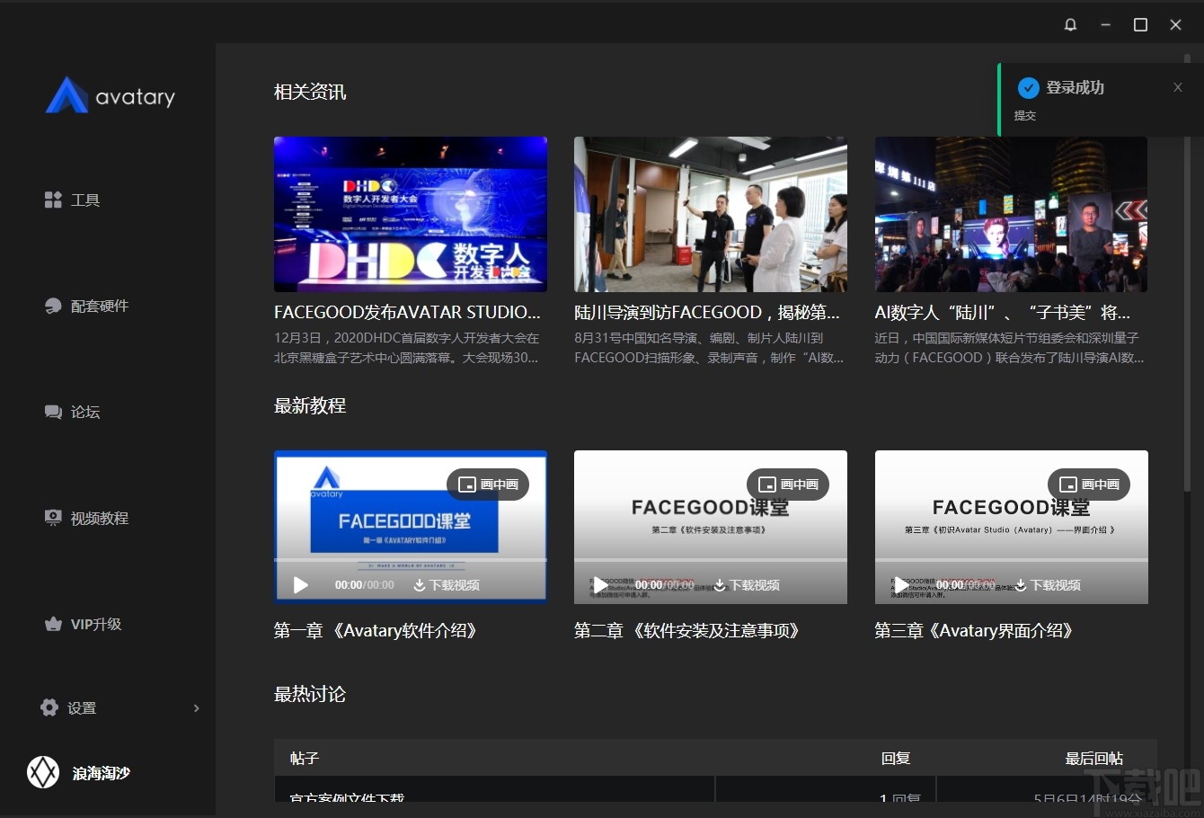Go to the 论坛 forum section
The width and height of the screenshot is (1204, 818).
click(72, 412)
